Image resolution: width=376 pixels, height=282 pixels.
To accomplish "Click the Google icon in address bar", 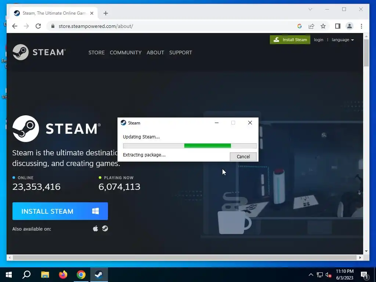I will (x=300, y=26).
